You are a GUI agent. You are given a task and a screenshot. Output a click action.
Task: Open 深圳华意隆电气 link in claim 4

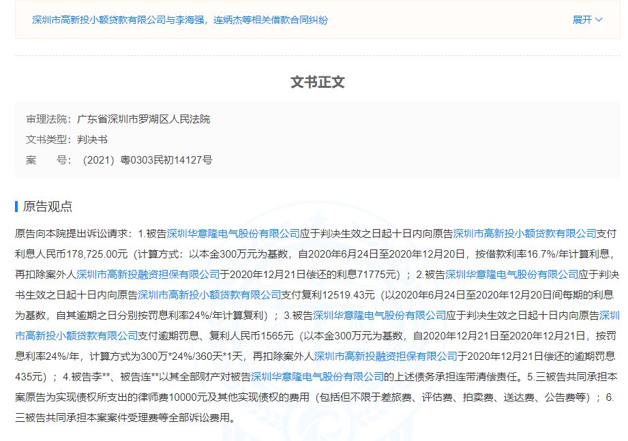pos(316,377)
